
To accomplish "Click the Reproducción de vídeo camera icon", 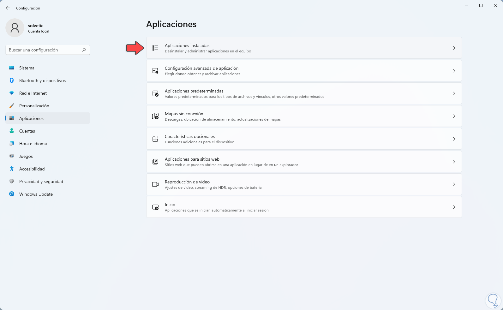I will click(x=155, y=184).
